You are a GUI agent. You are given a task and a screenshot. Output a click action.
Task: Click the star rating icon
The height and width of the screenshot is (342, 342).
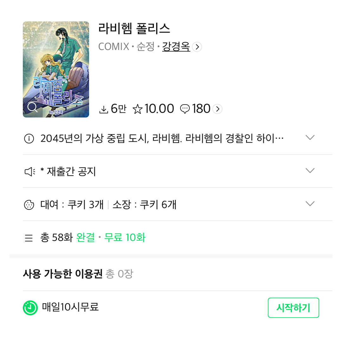coord(137,109)
